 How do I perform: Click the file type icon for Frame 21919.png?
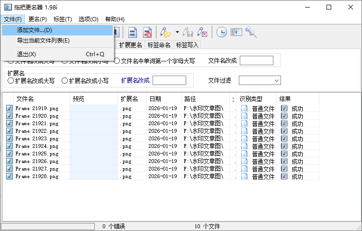pos(244,108)
